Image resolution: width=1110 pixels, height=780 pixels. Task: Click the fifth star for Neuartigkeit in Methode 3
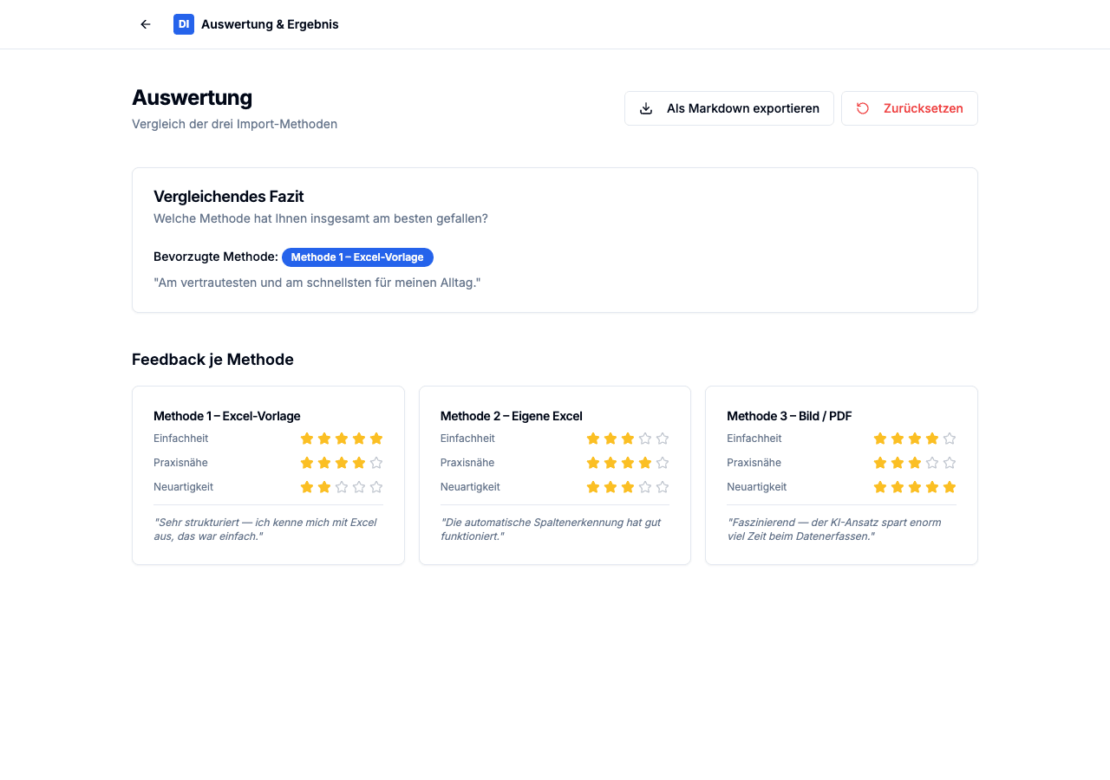tap(950, 487)
